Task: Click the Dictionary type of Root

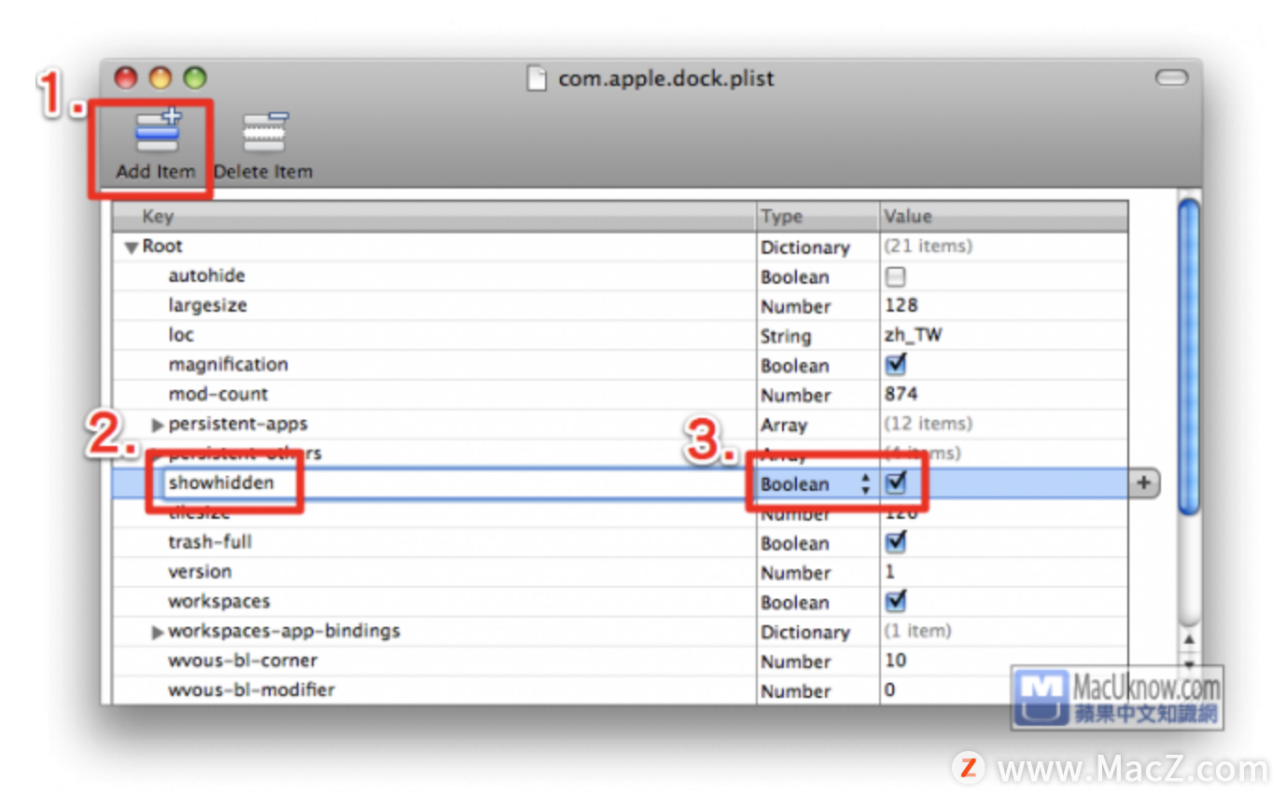Action: tap(805, 247)
